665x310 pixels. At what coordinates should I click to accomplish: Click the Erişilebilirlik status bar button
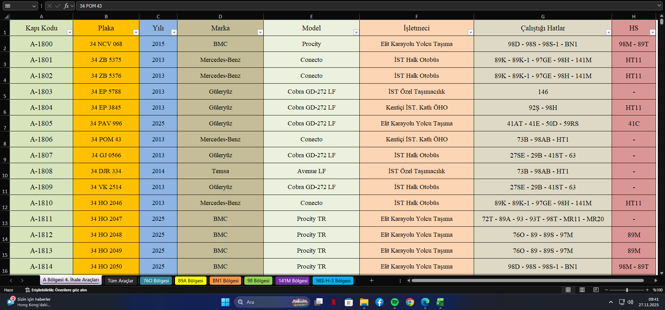(x=56, y=290)
